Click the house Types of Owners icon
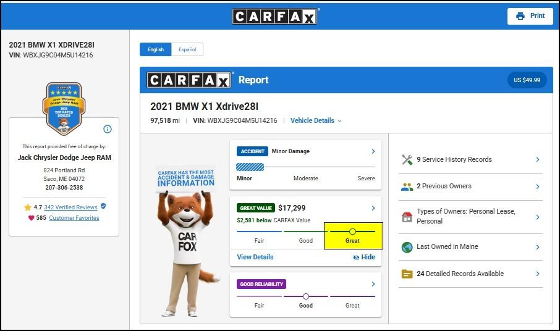The width and height of the screenshot is (560, 331). [x=407, y=217]
